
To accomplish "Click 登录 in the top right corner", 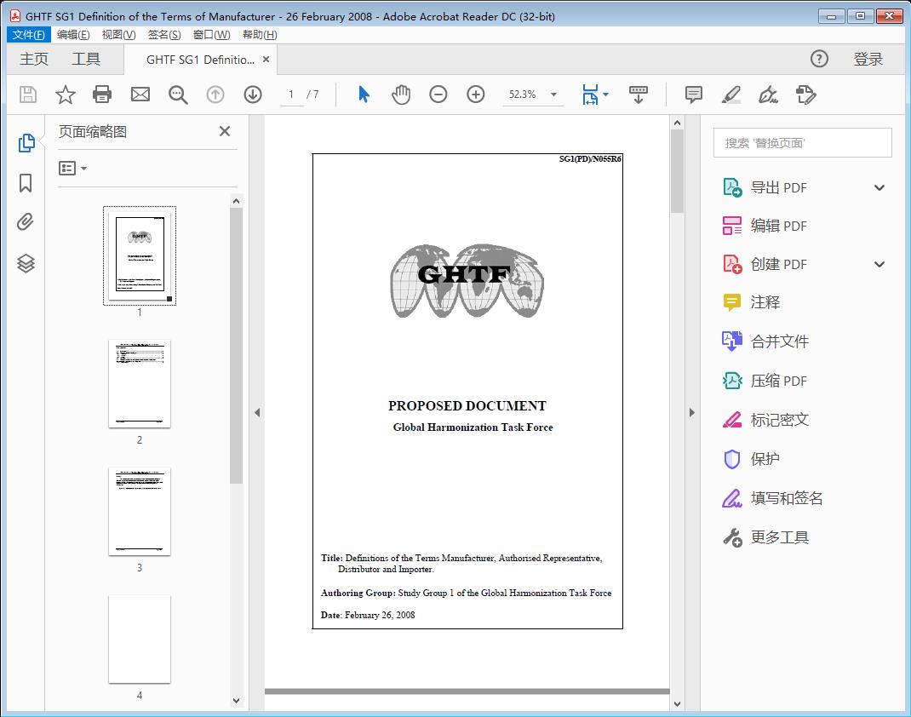I will [868, 59].
